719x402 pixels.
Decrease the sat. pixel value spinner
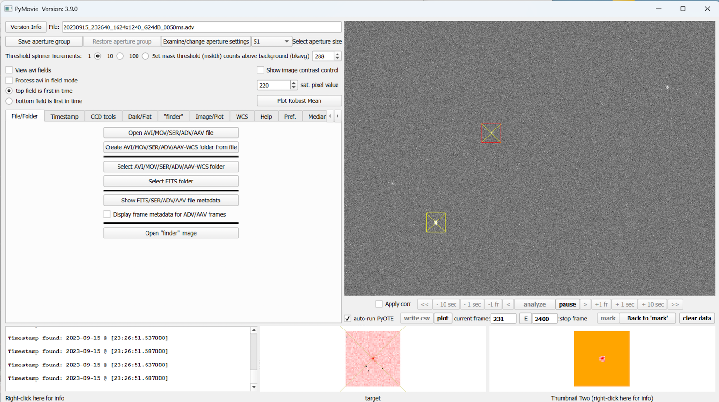(294, 87)
